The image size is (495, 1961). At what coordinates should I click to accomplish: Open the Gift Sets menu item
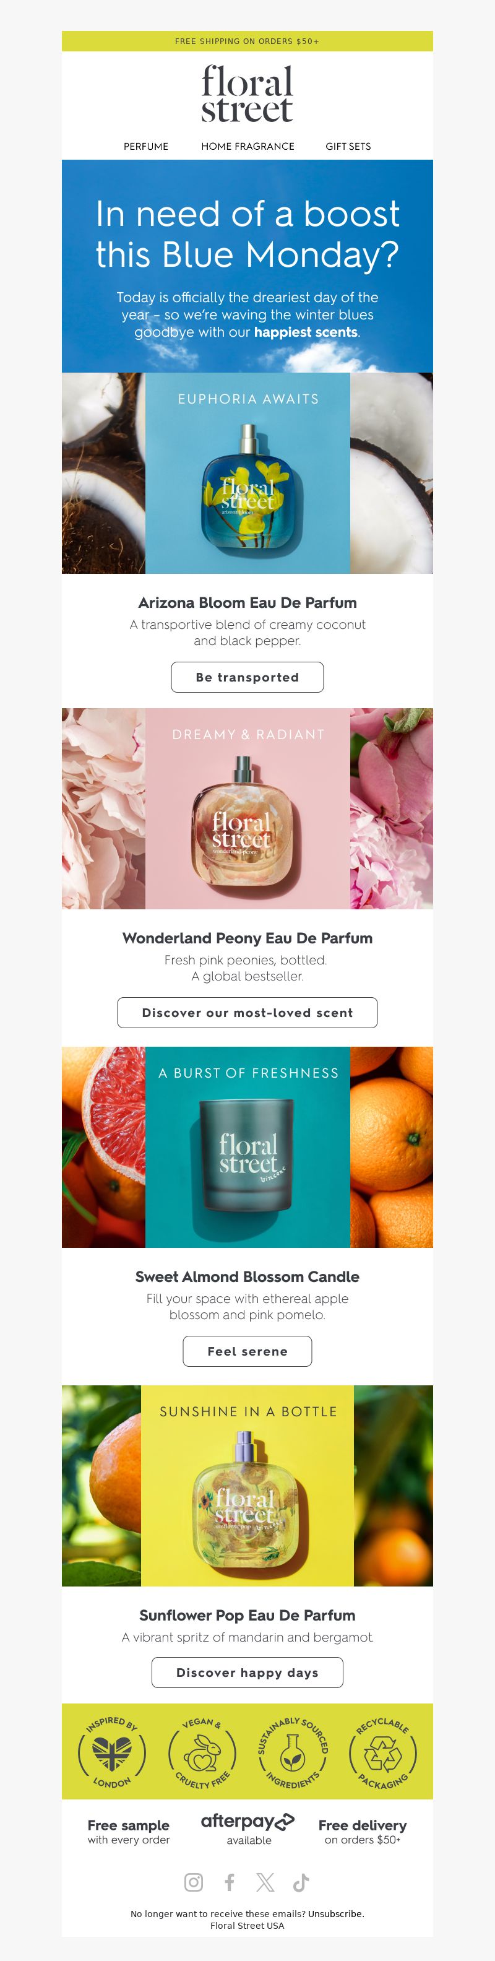click(x=348, y=146)
